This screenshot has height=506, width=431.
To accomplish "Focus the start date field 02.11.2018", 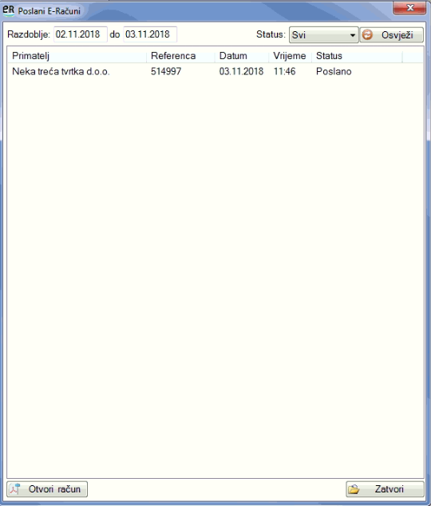I will tap(80, 34).
